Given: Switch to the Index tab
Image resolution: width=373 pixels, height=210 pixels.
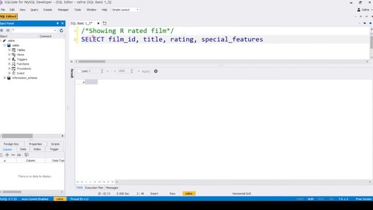Looking at the screenshot, I should coord(37,149).
